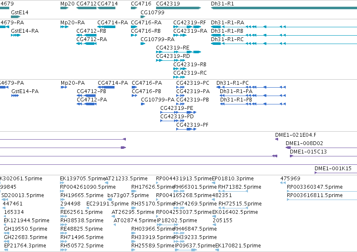Click the GstE14-RA transcript label
357x252 pixels.
point(25,31)
